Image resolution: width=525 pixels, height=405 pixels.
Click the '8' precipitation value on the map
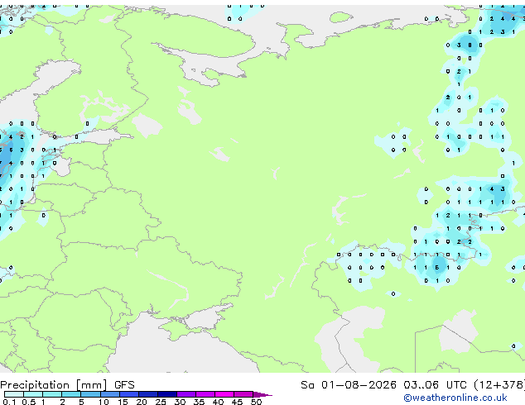click(x=470, y=45)
